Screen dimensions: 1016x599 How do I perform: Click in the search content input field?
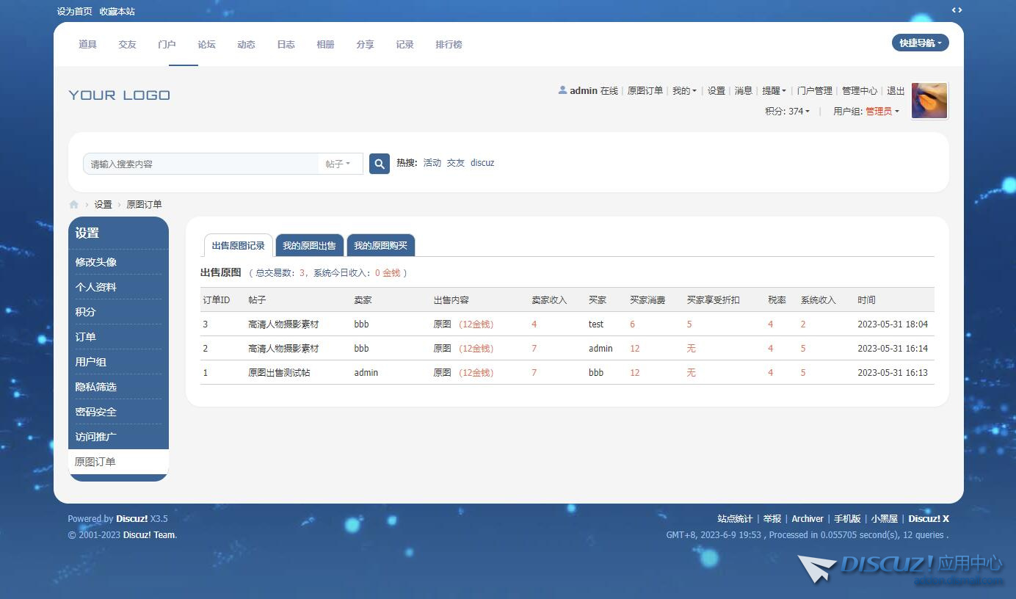[202, 164]
